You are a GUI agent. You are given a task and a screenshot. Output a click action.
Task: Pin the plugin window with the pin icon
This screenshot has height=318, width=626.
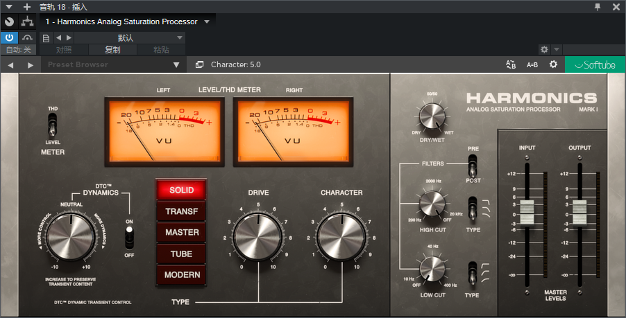(598, 6)
